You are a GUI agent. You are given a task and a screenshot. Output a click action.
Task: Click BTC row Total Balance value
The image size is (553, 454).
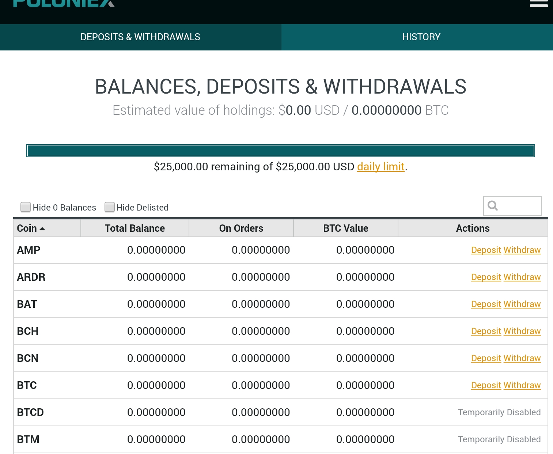coord(156,385)
